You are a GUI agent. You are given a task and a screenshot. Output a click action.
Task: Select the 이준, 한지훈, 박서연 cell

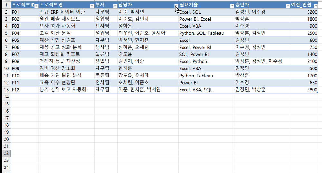148,90
